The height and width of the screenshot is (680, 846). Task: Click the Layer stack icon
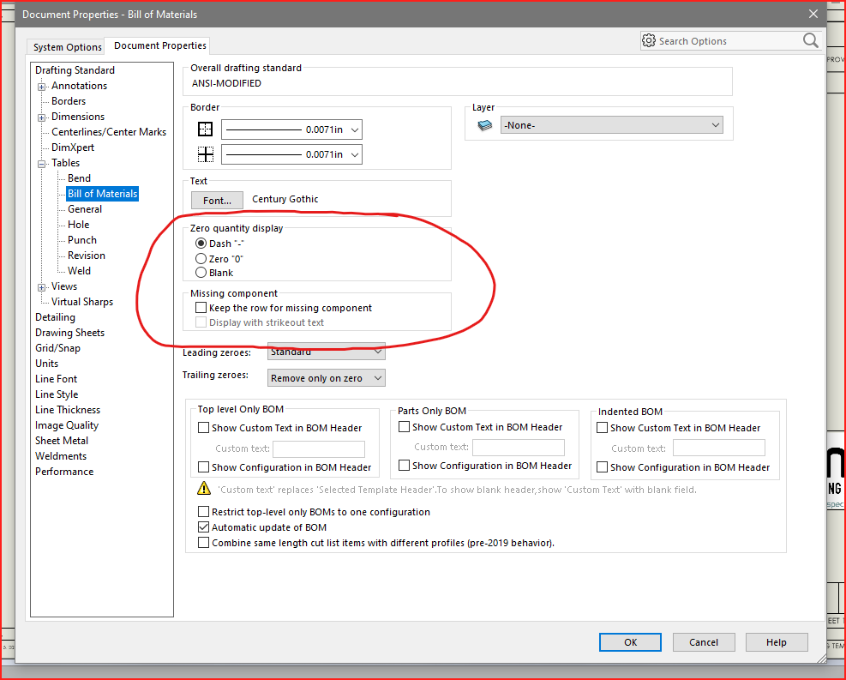pyautogui.click(x=485, y=125)
